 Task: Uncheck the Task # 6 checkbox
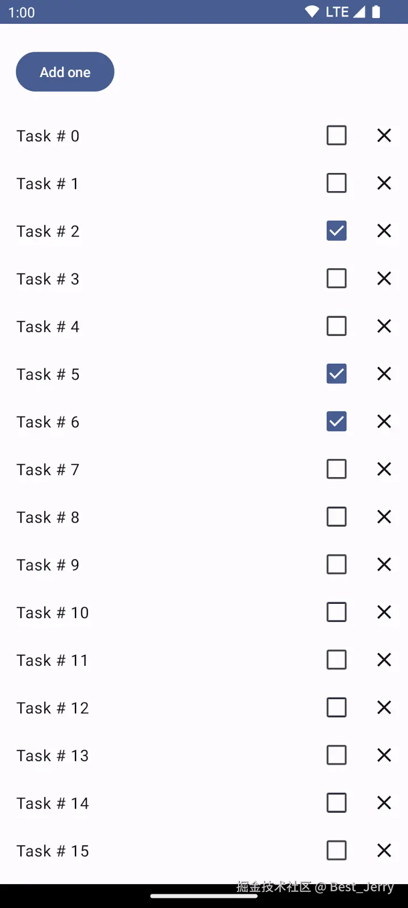[x=337, y=422]
